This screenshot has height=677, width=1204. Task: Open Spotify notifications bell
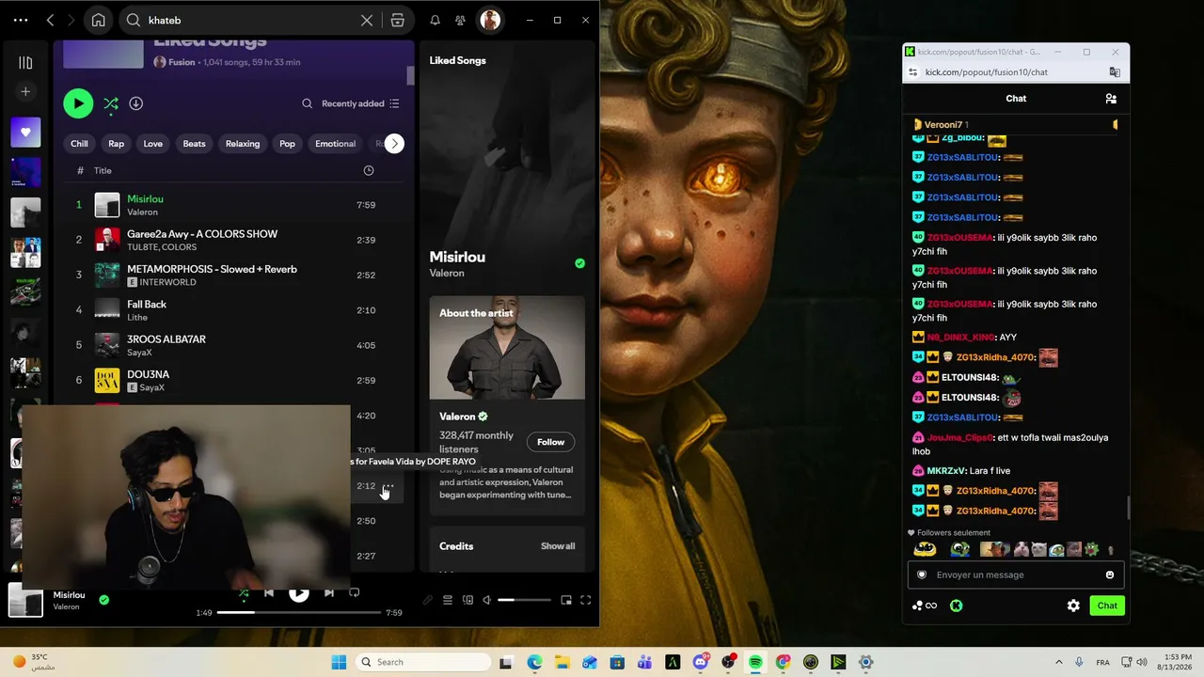(x=435, y=20)
